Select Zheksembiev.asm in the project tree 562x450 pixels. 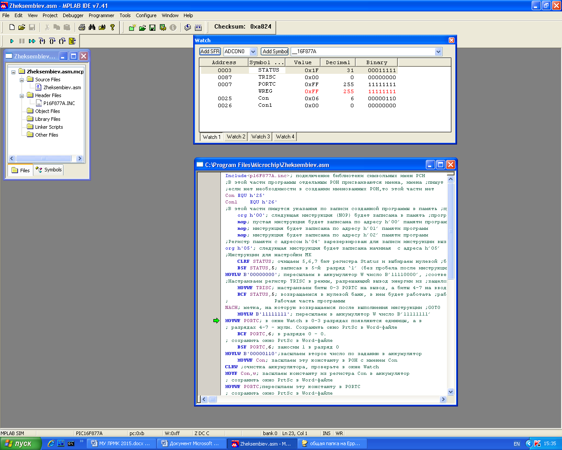coord(62,87)
